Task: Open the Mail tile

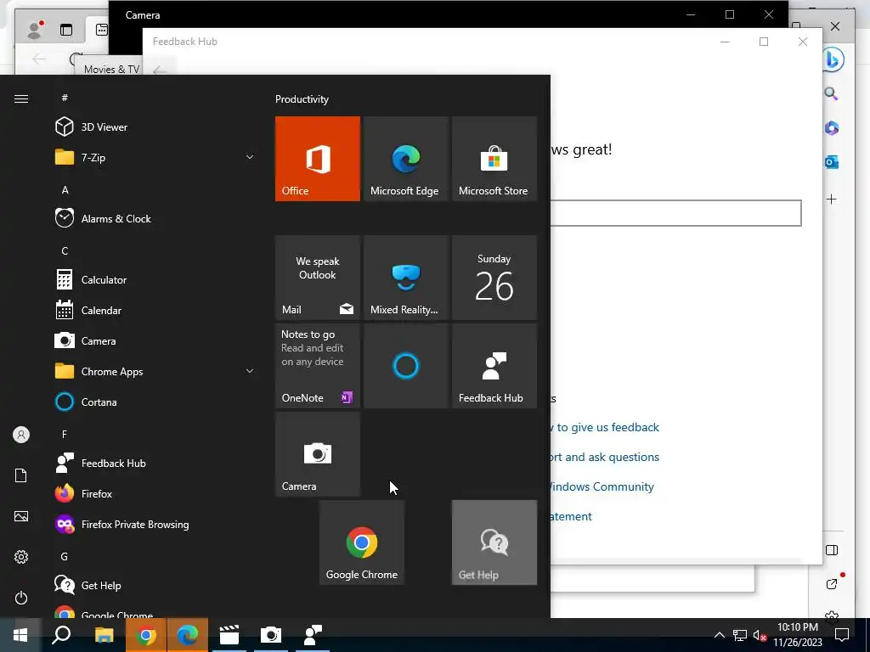Action: pyautogui.click(x=318, y=278)
